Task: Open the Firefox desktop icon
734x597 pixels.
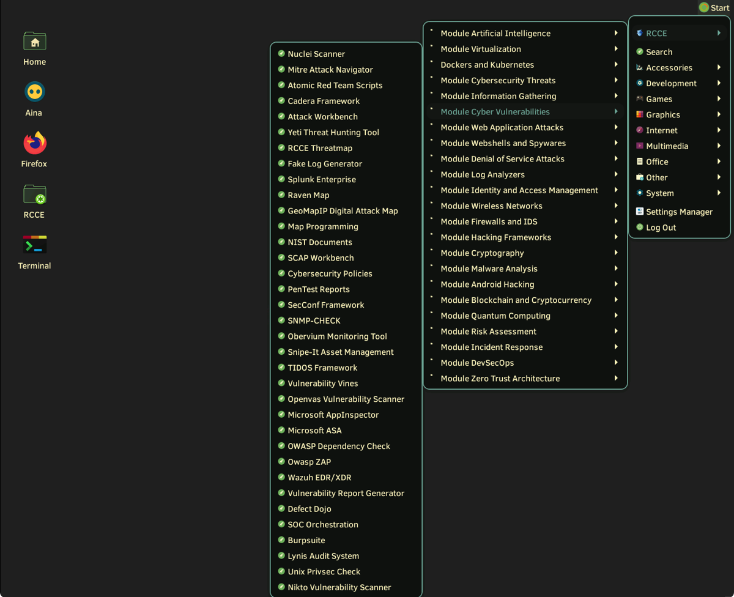Action: (35, 144)
